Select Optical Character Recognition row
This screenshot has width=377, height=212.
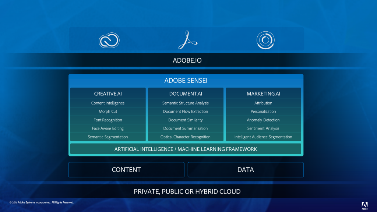[x=186, y=137]
